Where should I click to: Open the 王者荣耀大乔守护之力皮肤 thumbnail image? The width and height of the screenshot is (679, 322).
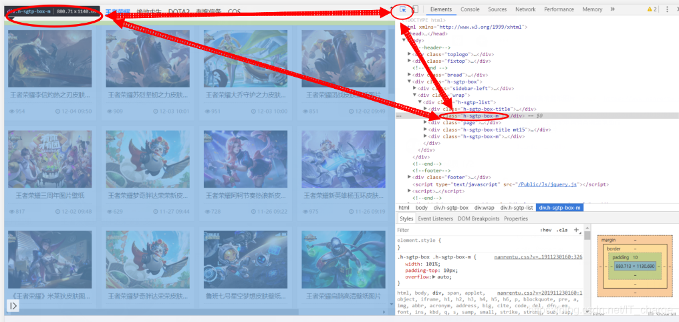point(245,58)
